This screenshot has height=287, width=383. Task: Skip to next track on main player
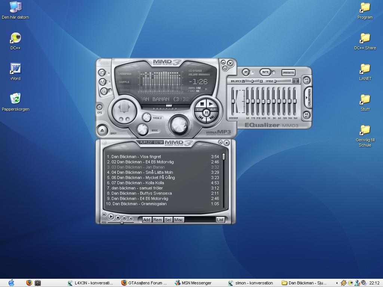point(212,118)
